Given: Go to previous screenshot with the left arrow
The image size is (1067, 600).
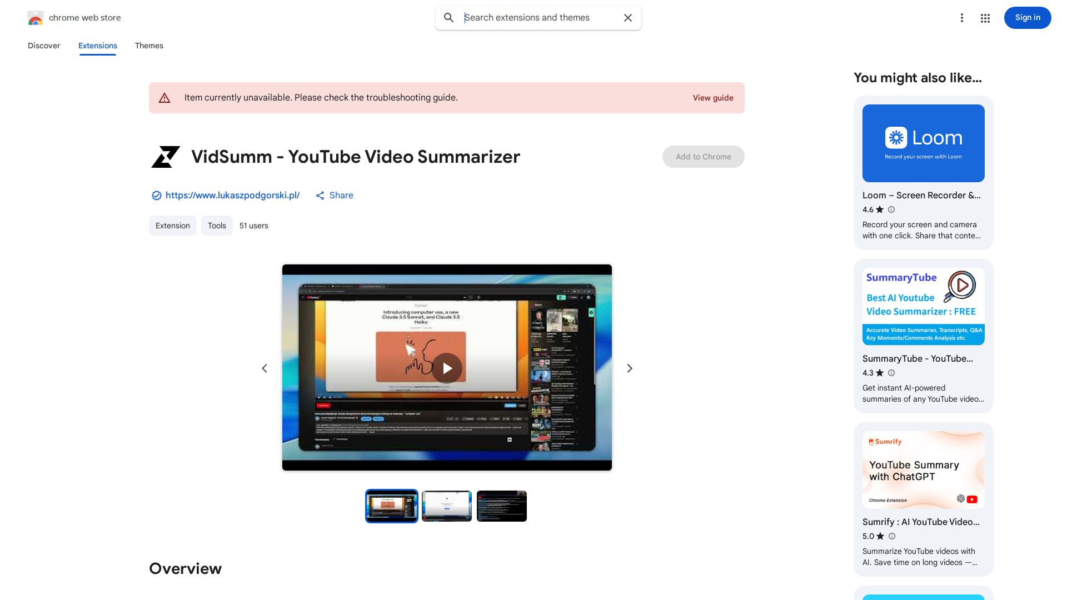Looking at the screenshot, I should pos(265,368).
